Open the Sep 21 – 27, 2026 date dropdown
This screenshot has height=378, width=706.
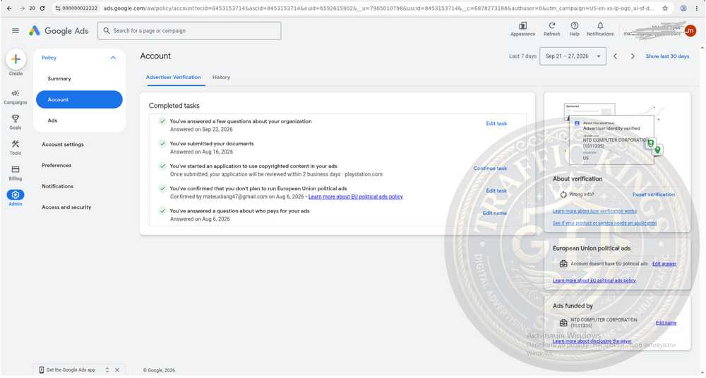(x=573, y=56)
